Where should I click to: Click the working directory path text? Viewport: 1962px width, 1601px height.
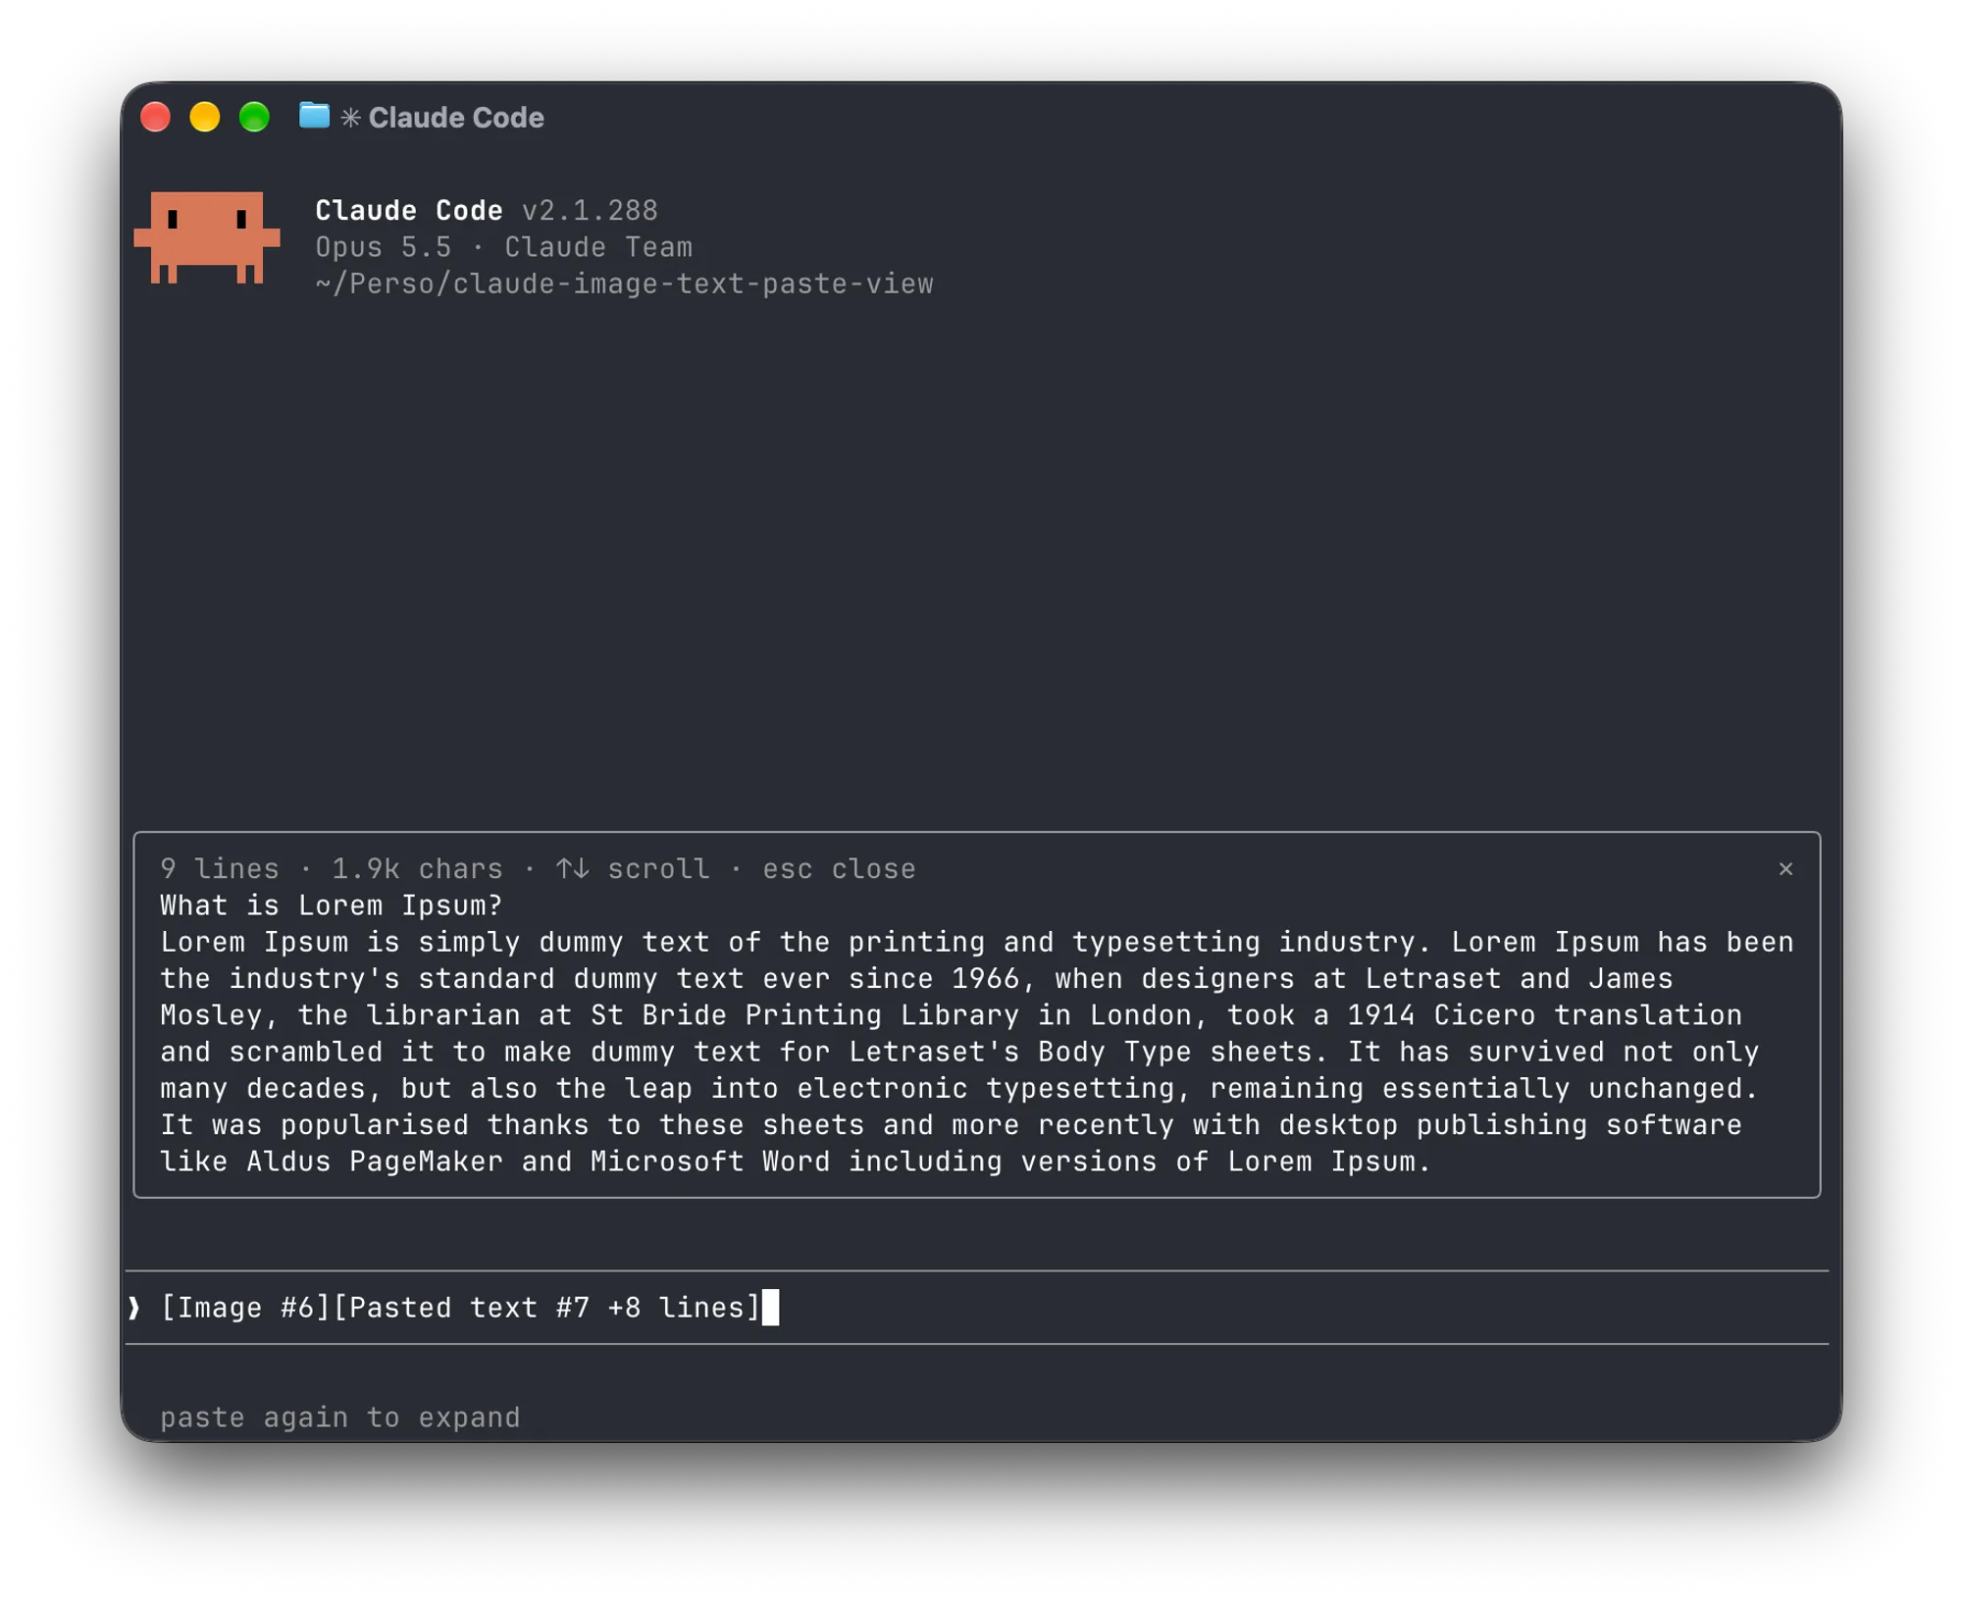624,284
